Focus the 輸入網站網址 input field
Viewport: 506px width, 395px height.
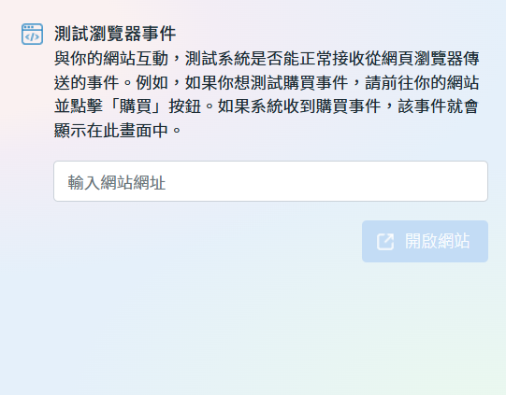[270, 181]
